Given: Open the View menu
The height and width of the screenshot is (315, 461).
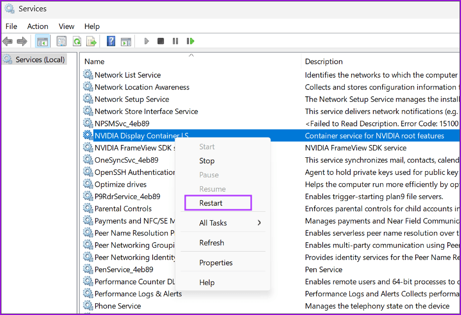Looking at the screenshot, I should (x=66, y=26).
